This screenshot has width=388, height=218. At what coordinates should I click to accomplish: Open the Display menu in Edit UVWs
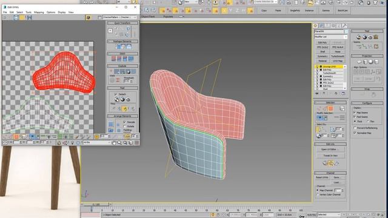pos(62,12)
